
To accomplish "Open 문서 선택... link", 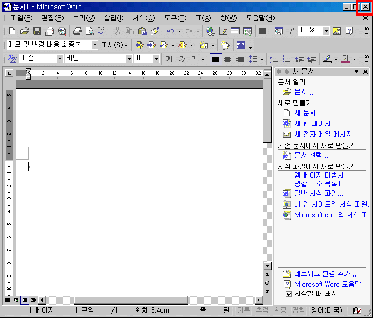I will (x=311, y=156).
